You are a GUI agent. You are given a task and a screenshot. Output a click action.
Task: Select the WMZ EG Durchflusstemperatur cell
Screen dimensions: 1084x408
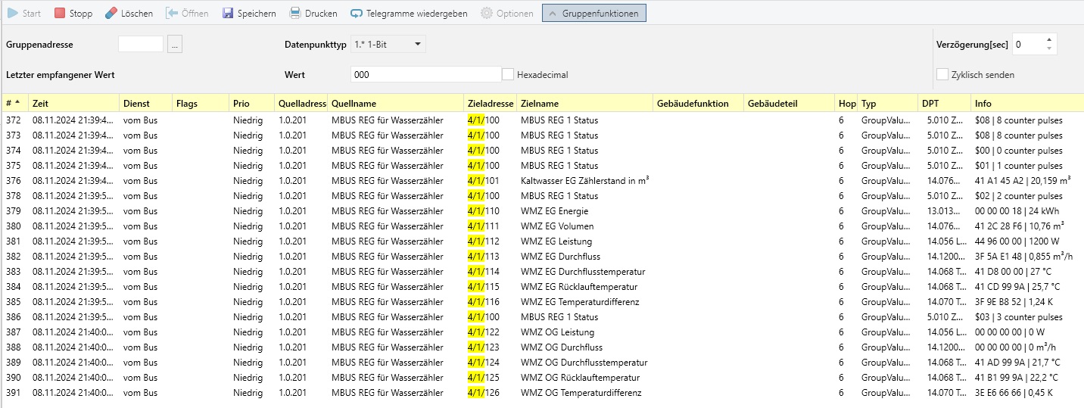[x=583, y=272]
